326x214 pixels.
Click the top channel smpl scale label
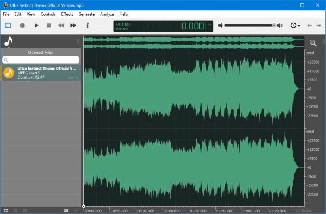[310, 53]
